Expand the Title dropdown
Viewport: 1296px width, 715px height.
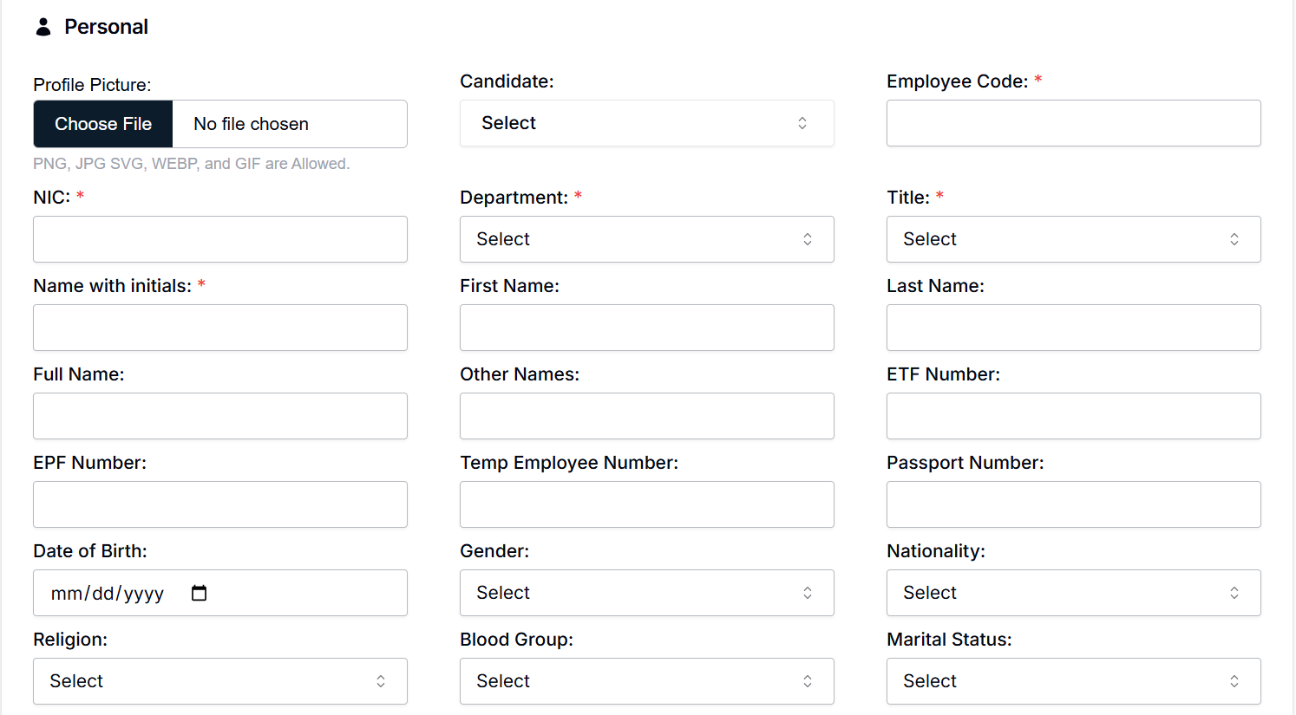click(x=1073, y=239)
